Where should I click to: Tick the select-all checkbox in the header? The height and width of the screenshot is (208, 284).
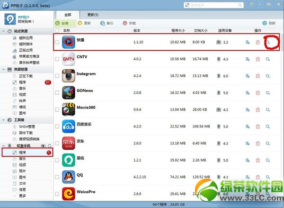tap(57, 30)
